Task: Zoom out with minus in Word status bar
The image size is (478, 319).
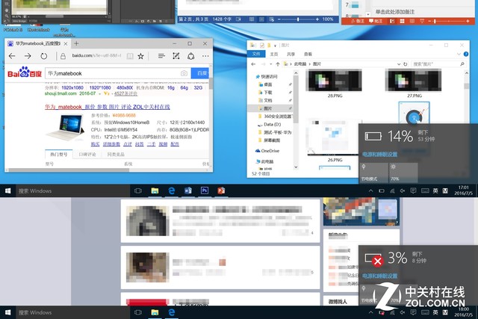Action: point(279,19)
